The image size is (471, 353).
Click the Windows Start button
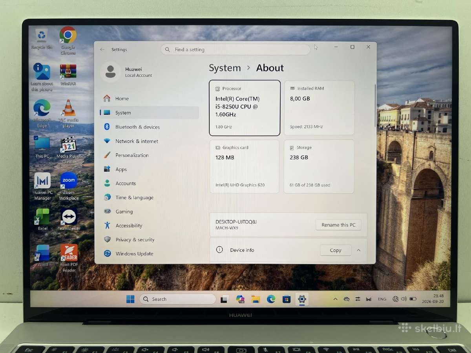[x=130, y=299]
